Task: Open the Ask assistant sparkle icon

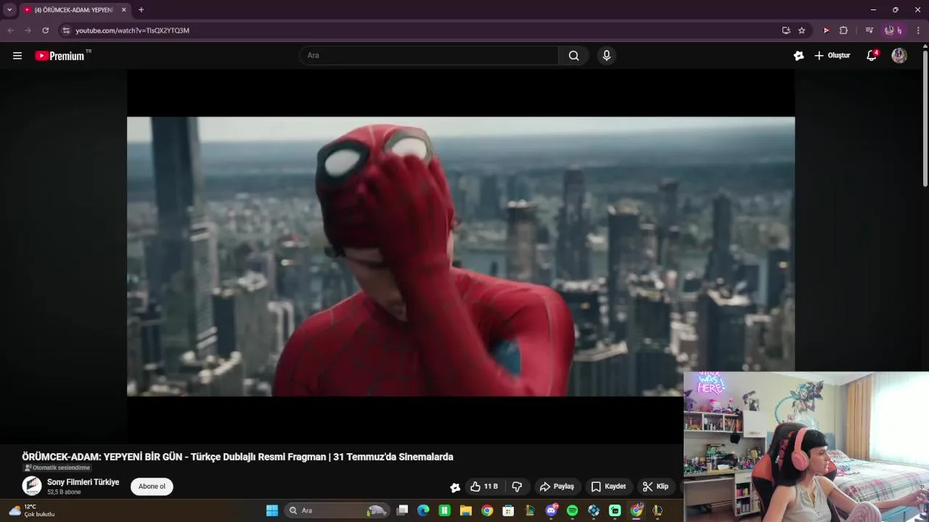Action: tap(798, 56)
